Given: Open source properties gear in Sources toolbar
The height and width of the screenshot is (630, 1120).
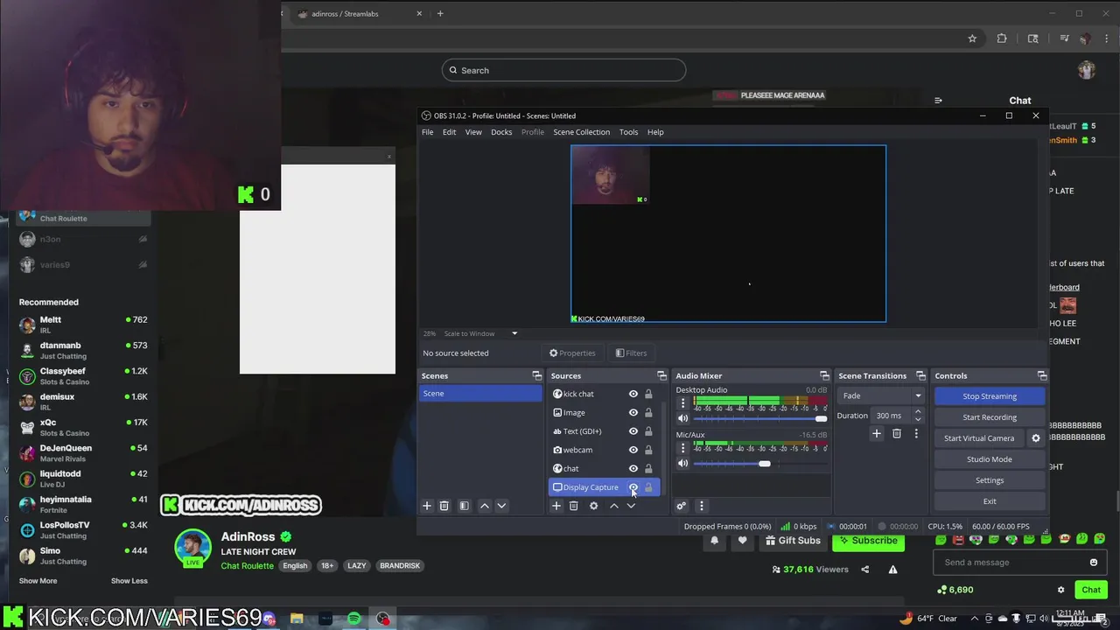Looking at the screenshot, I should point(593,506).
